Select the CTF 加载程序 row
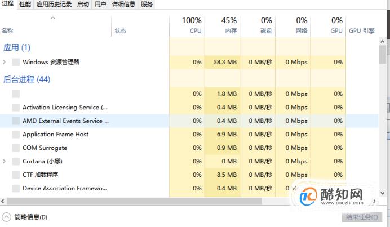The image size is (390, 227). 189,175
